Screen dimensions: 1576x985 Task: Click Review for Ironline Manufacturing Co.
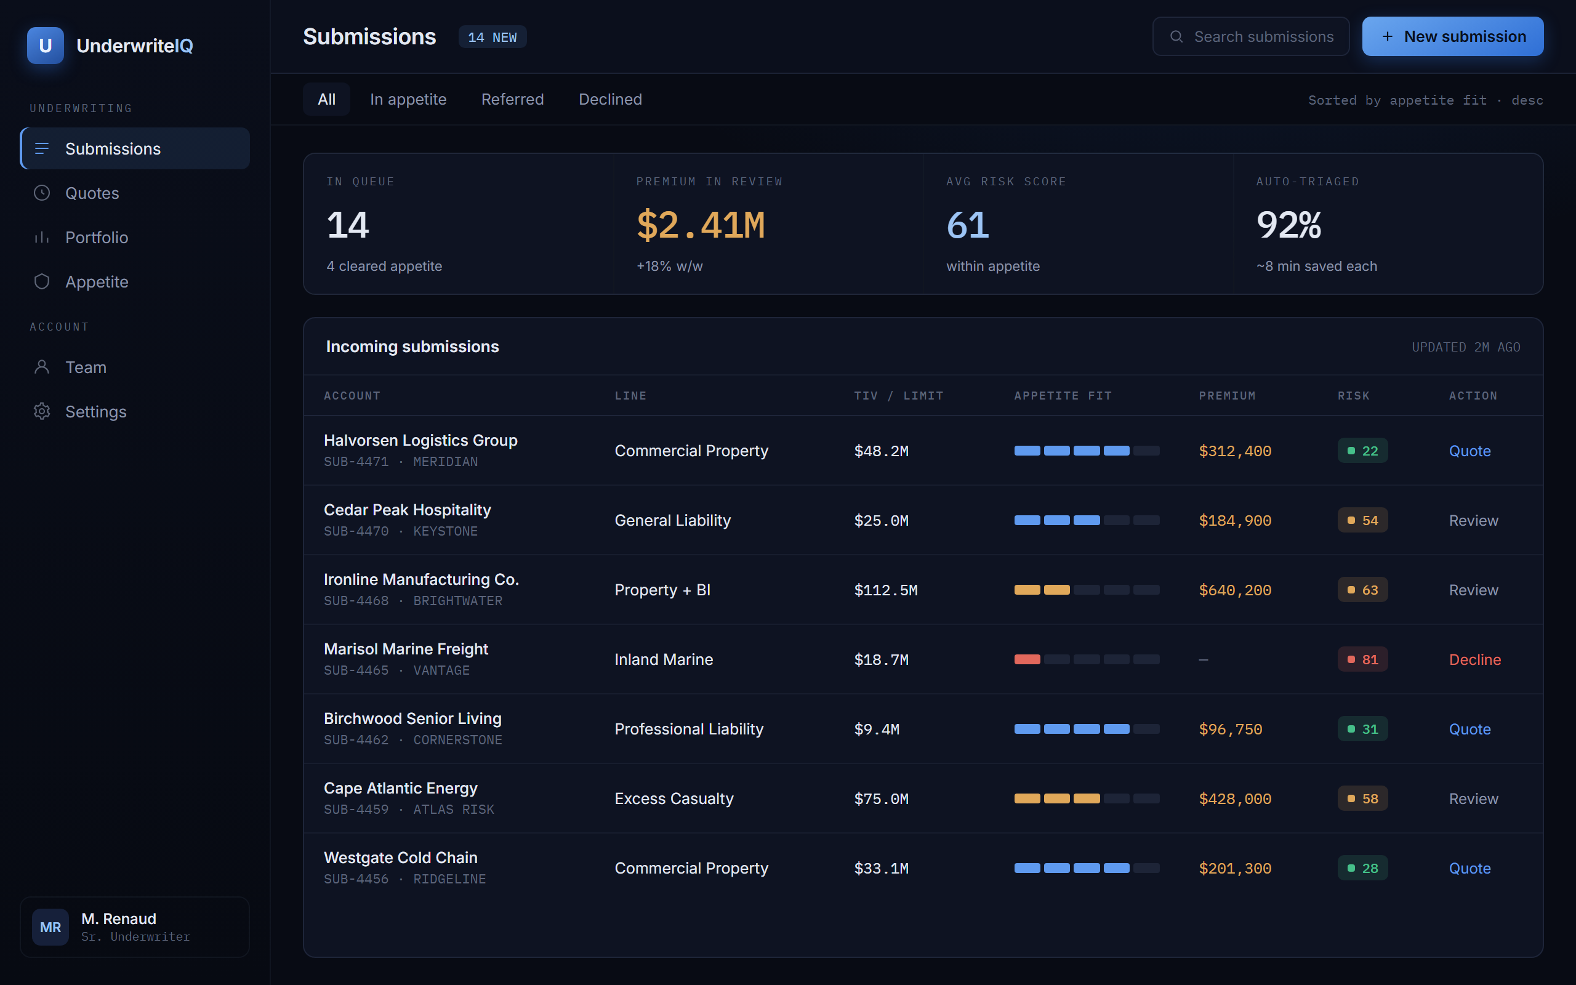tap(1473, 590)
